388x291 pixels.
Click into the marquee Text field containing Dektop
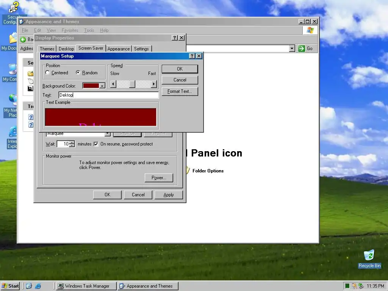coord(109,95)
